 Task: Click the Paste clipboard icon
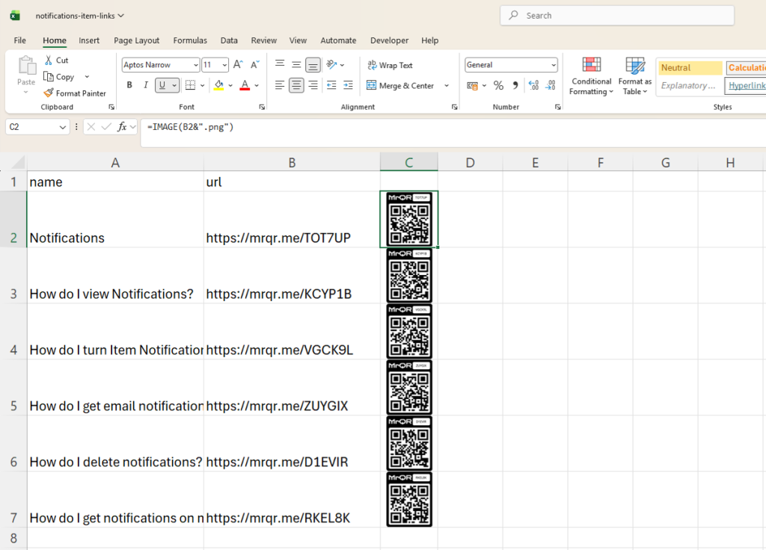[26, 66]
